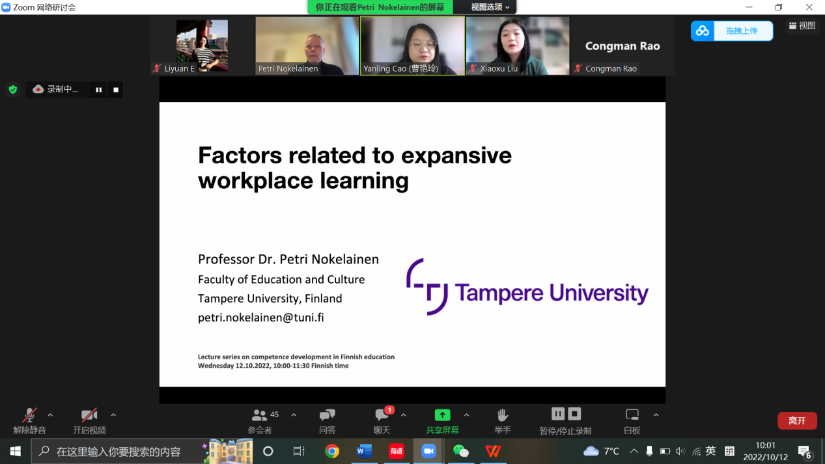Raise hand in the webinar
This screenshot has height=464, width=825.
coord(502,420)
